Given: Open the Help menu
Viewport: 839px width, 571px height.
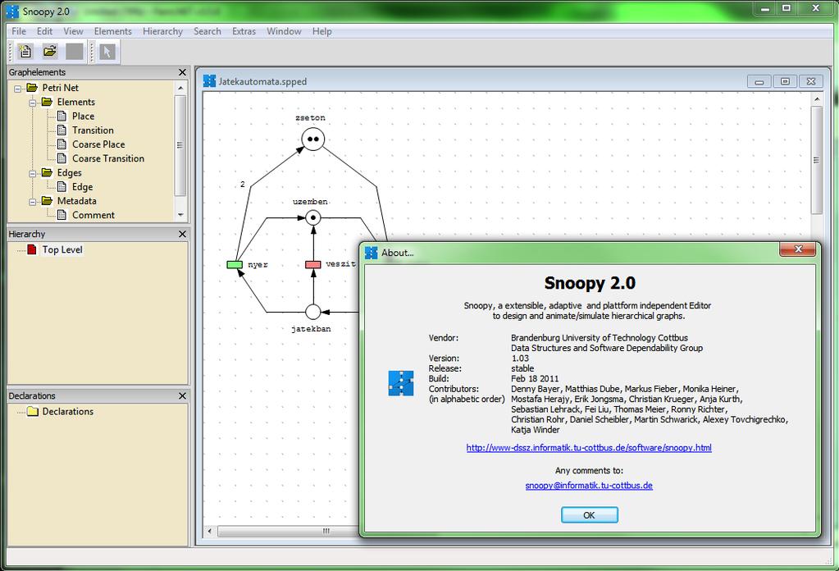Looking at the screenshot, I should point(322,31).
